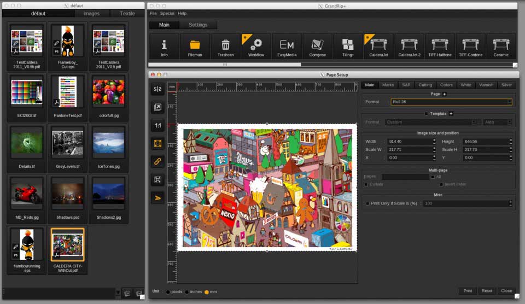Select the inches unit radio button
This screenshot has width=525, height=304.
tap(187, 292)
